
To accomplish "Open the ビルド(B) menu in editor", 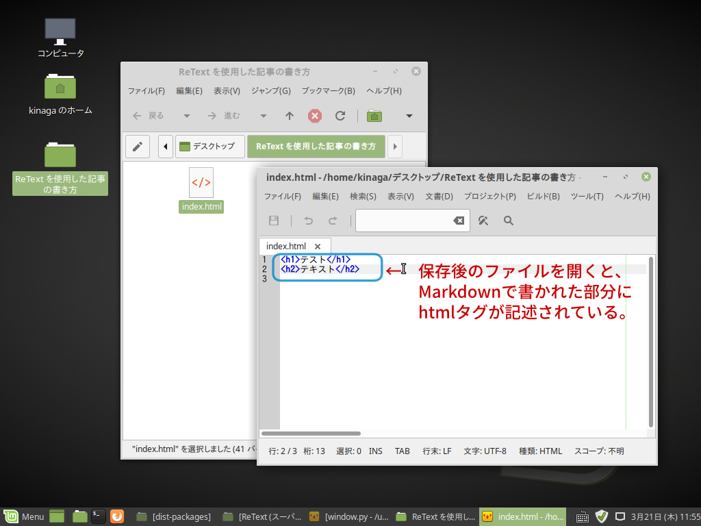I will coord(543,196).
